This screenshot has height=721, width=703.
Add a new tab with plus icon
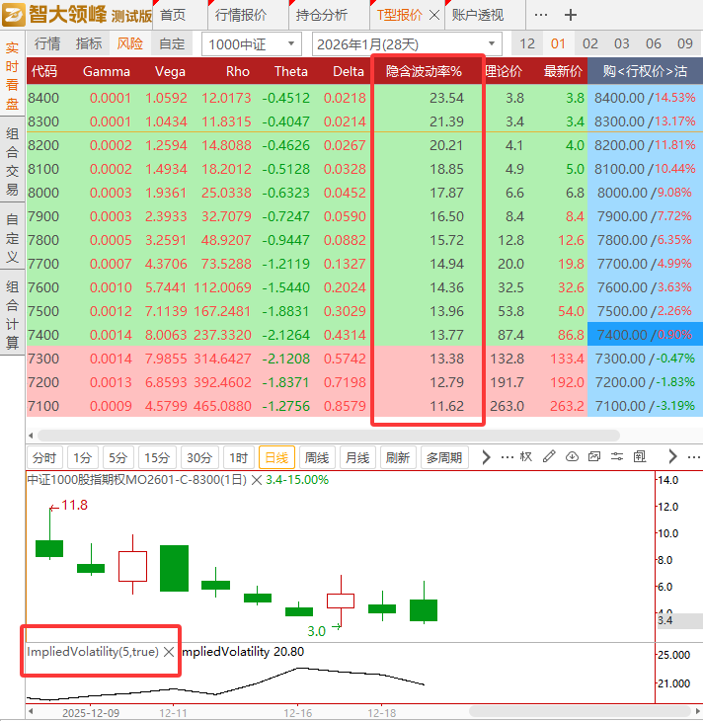570,15
